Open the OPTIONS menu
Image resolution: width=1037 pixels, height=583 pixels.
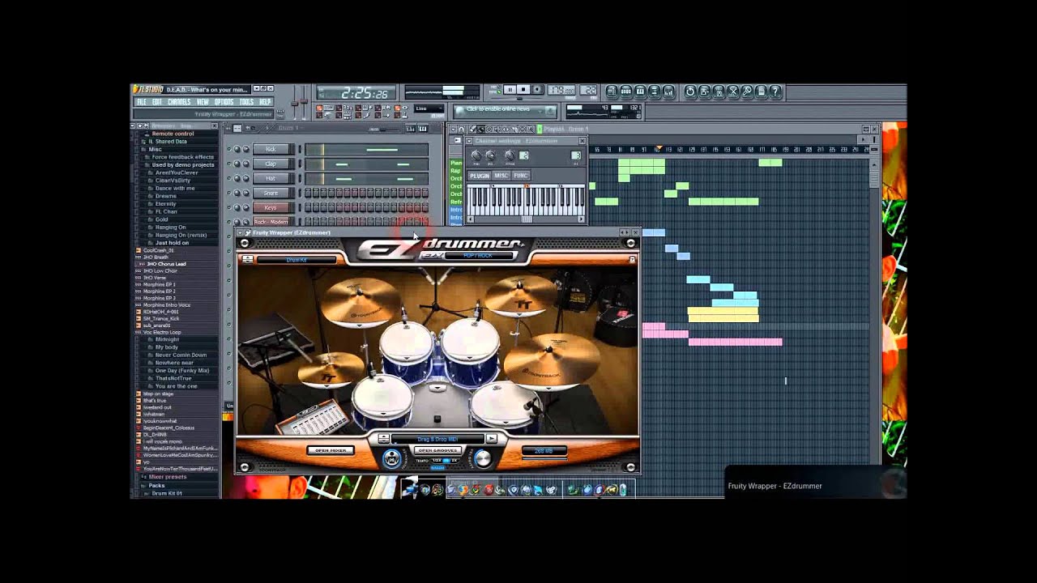[x=224, y=102]
